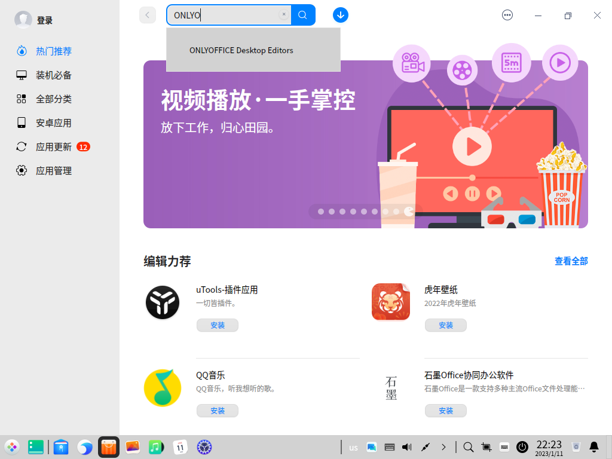
Task: Click the screenshot capture tray icon
Action: pos(486,447)
